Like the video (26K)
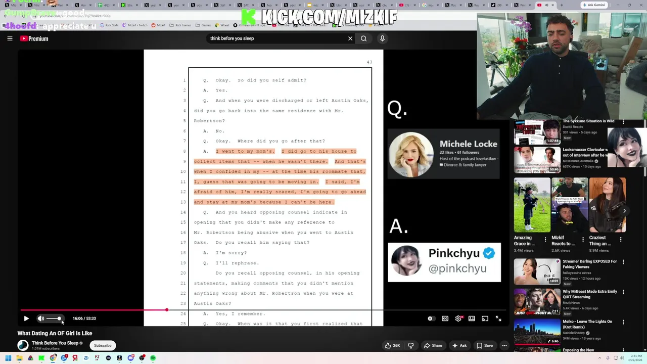The height and width of the screenshot is (364, 647). (392, 345)
